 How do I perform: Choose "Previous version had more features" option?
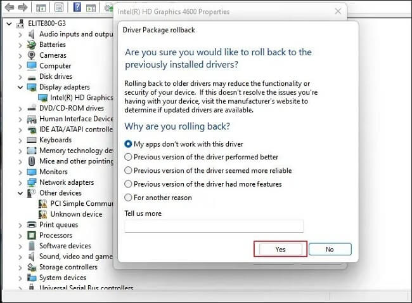pyautogui.click(x=129, y=184)
